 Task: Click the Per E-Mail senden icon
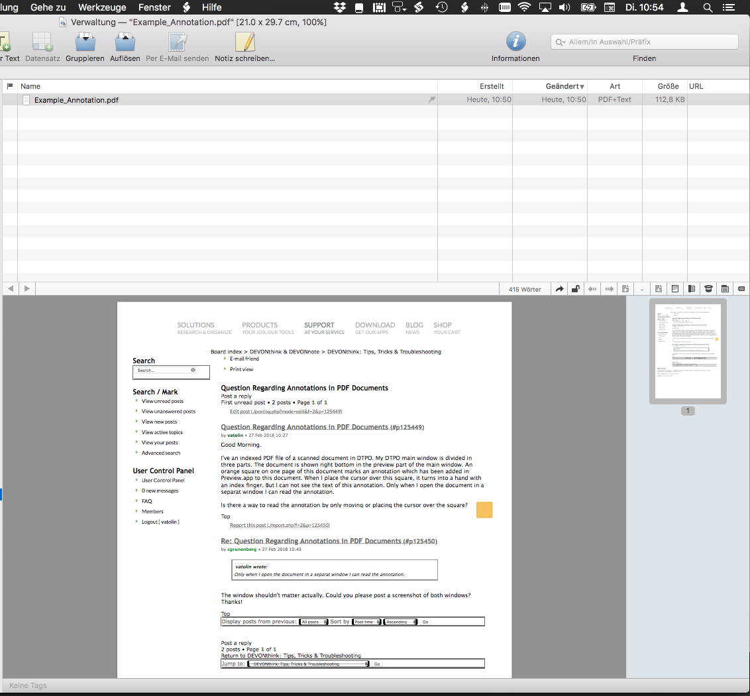coord(178,42)
